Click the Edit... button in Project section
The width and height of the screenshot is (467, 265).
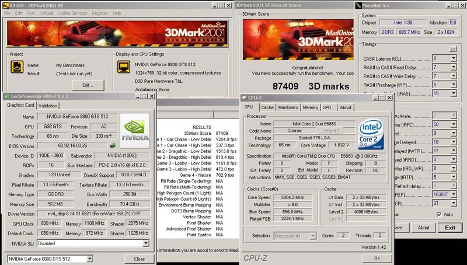(x=88, y=85)
